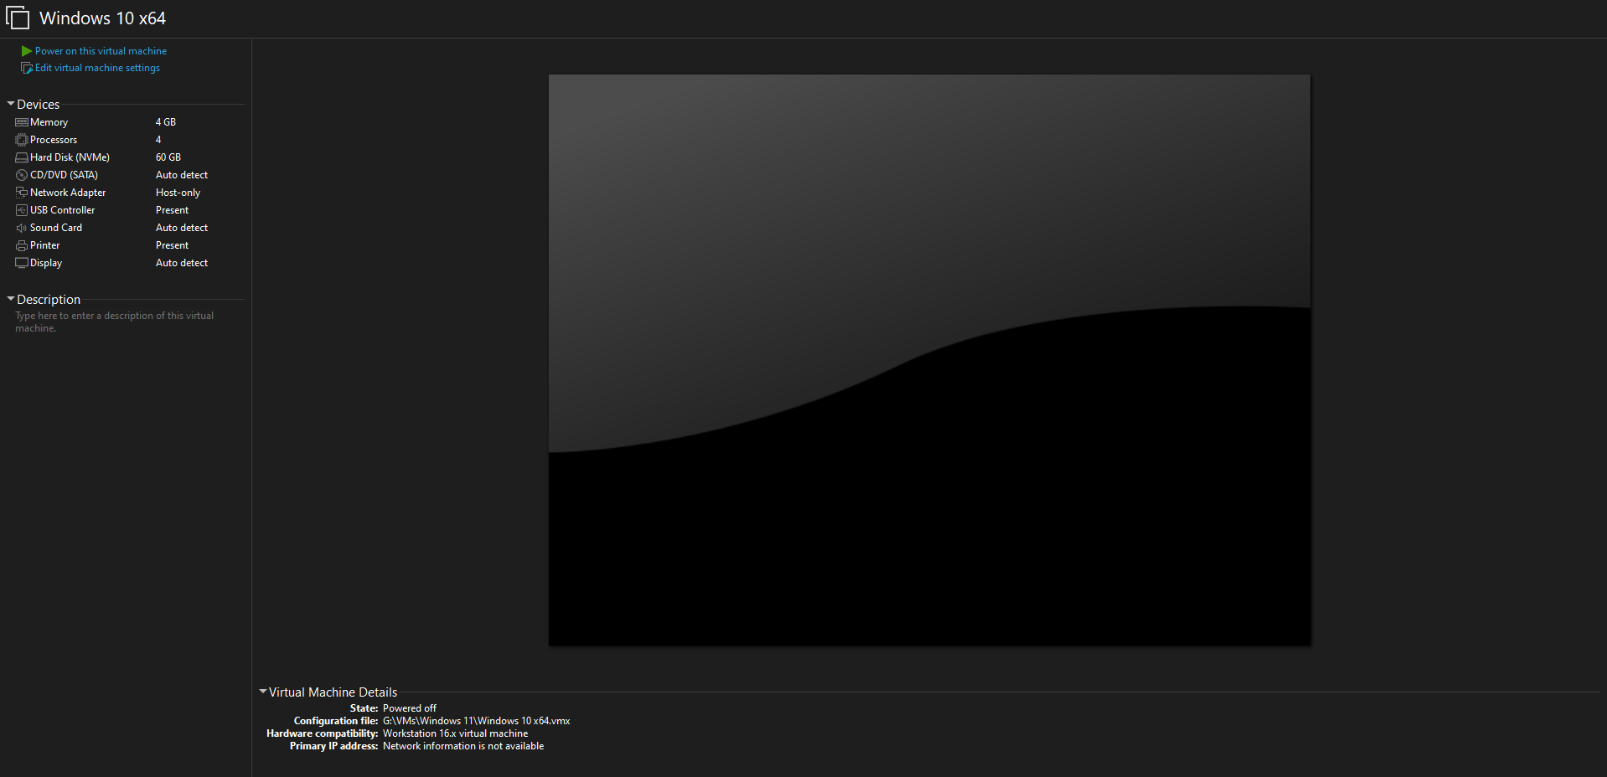1607x777 pixels.
Task: Click Auto detect value for CD/DVD
Action: [182, 175]
